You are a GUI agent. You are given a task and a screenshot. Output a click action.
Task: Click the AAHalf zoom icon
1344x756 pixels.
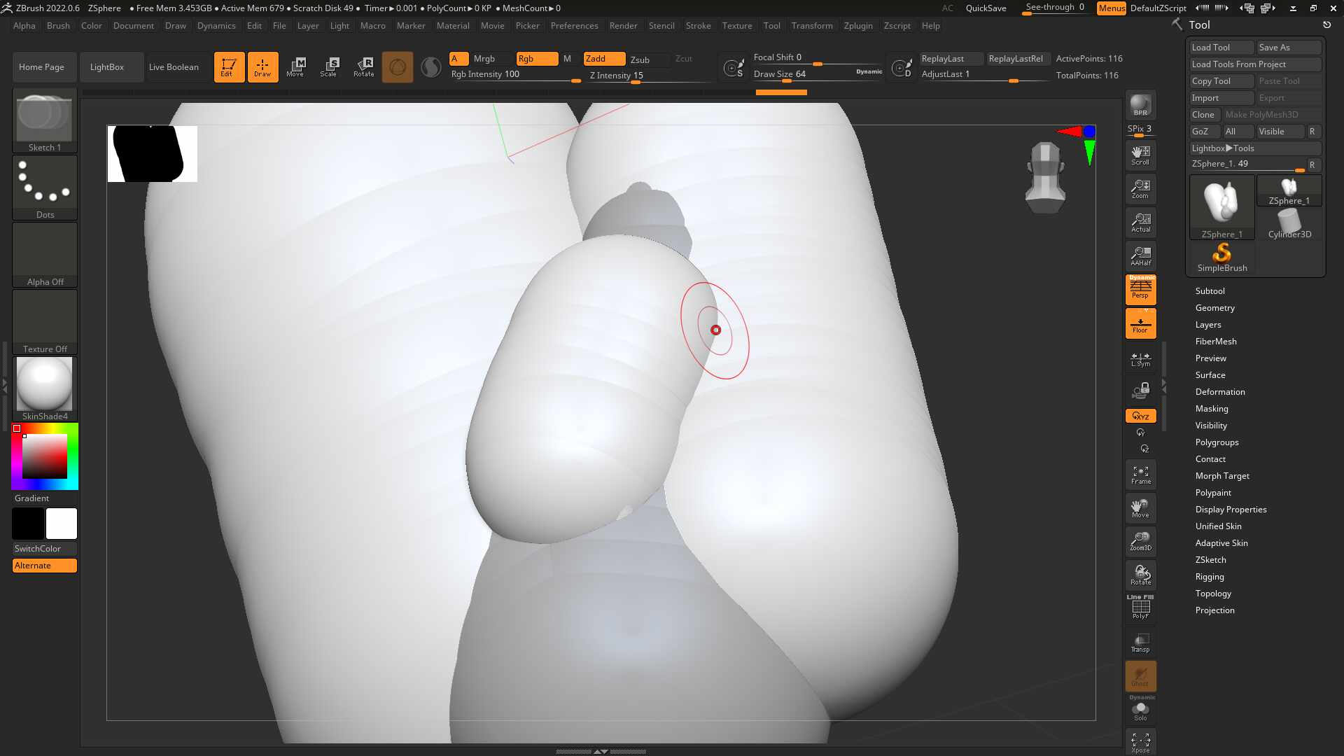click(x=1140, y=256)
